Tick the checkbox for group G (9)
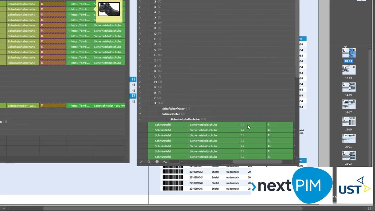The width and height of the screenshot is (375, 211). pos(151,50)
